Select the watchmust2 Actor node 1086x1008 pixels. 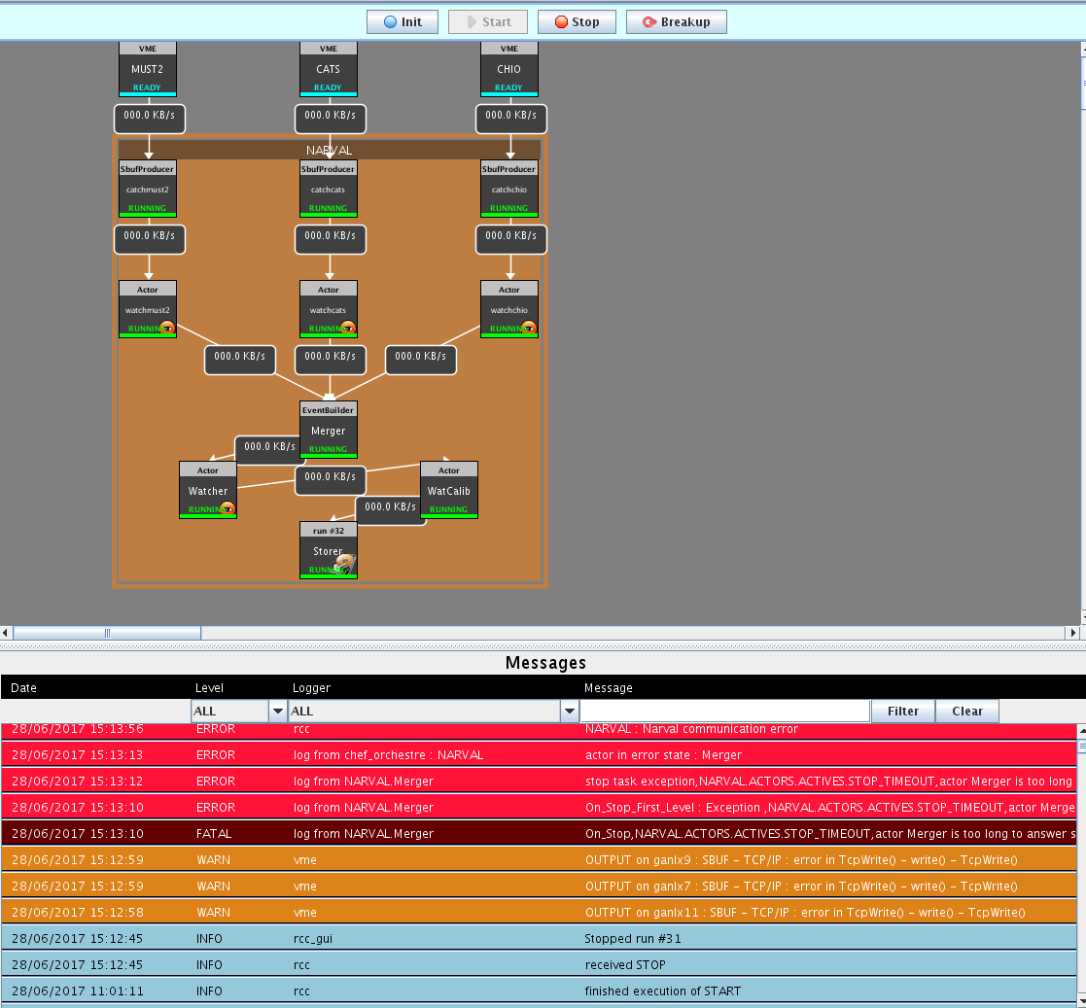[x=148, y=309]
